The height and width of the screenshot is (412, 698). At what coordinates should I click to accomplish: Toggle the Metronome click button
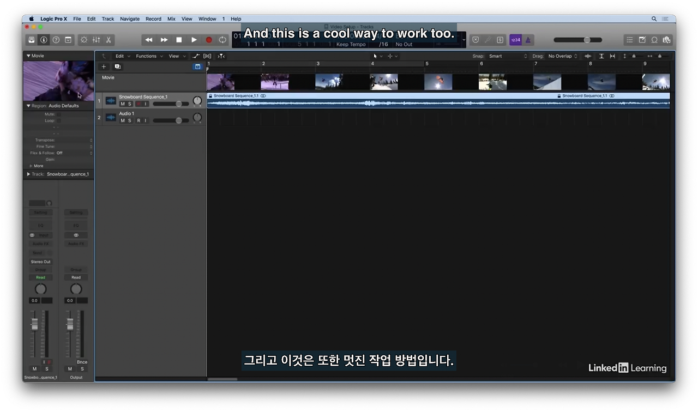coord(528,40)
